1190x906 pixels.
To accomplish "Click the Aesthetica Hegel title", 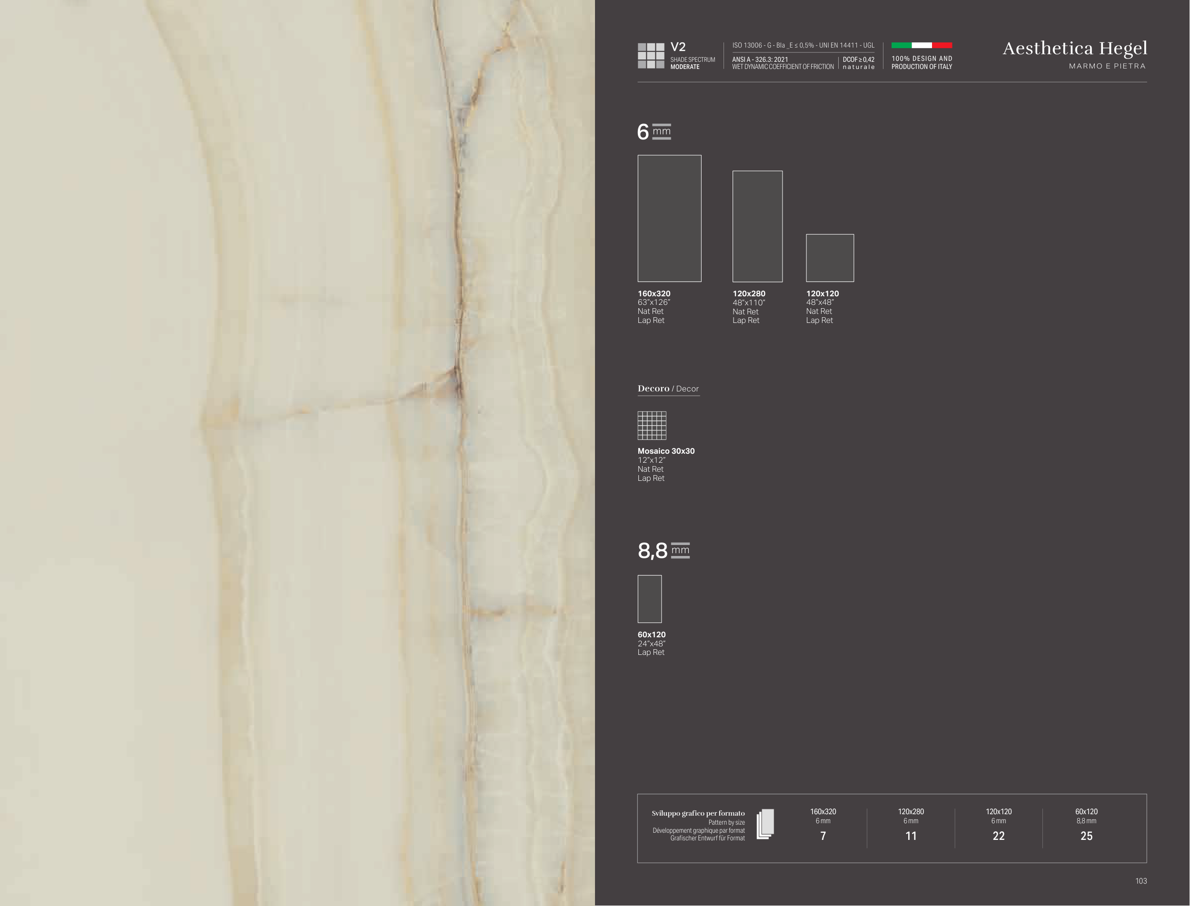I will 1074,48.
